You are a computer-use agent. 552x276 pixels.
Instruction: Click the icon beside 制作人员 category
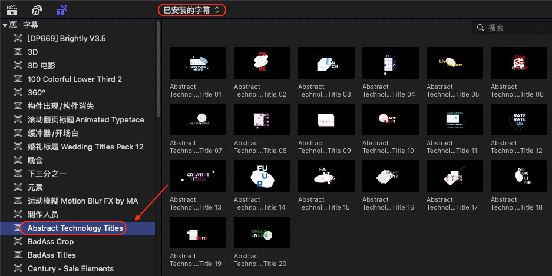pyautogui.click(x=18, y=214)
